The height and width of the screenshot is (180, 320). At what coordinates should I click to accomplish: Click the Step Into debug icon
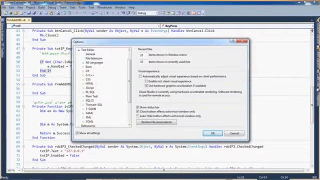click(x=123, y=13)
